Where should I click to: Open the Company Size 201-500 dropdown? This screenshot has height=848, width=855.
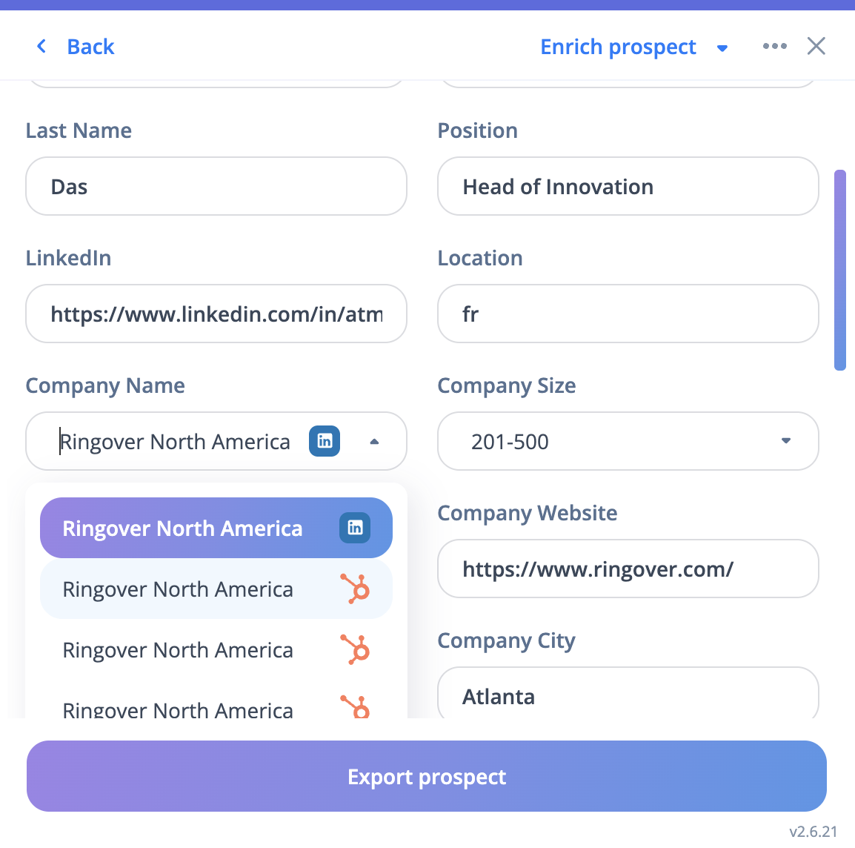785,441
